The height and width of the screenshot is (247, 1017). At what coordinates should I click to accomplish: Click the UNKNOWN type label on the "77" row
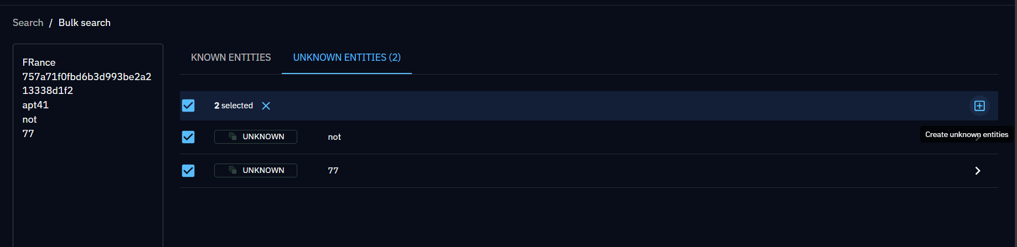pos(263,170)
